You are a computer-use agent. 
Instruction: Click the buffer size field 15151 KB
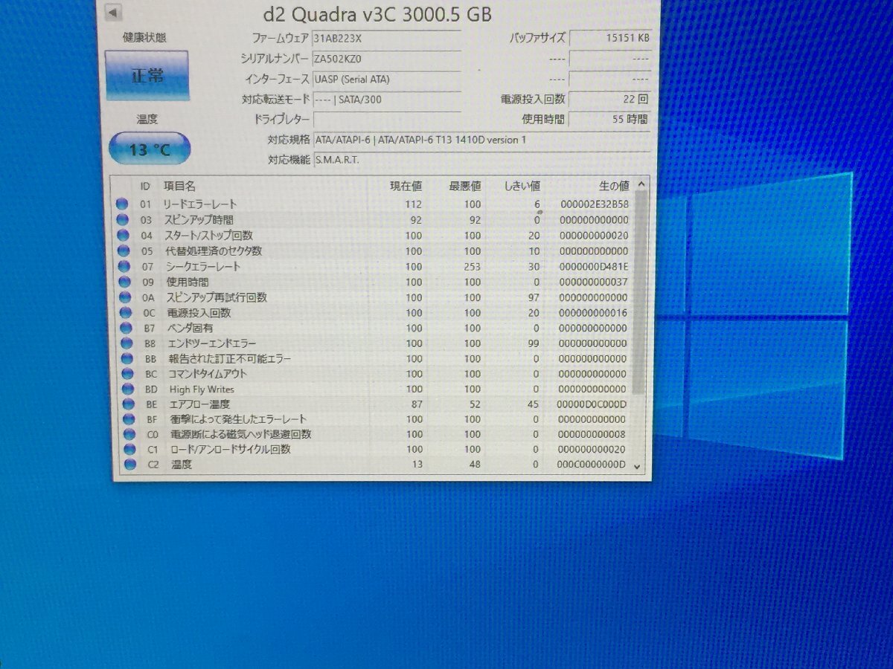coord(610,38)
